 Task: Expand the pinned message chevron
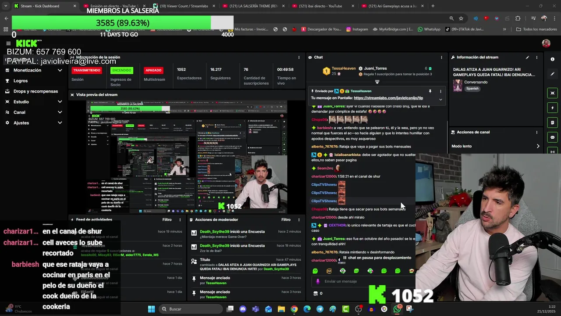coord(440,99)
